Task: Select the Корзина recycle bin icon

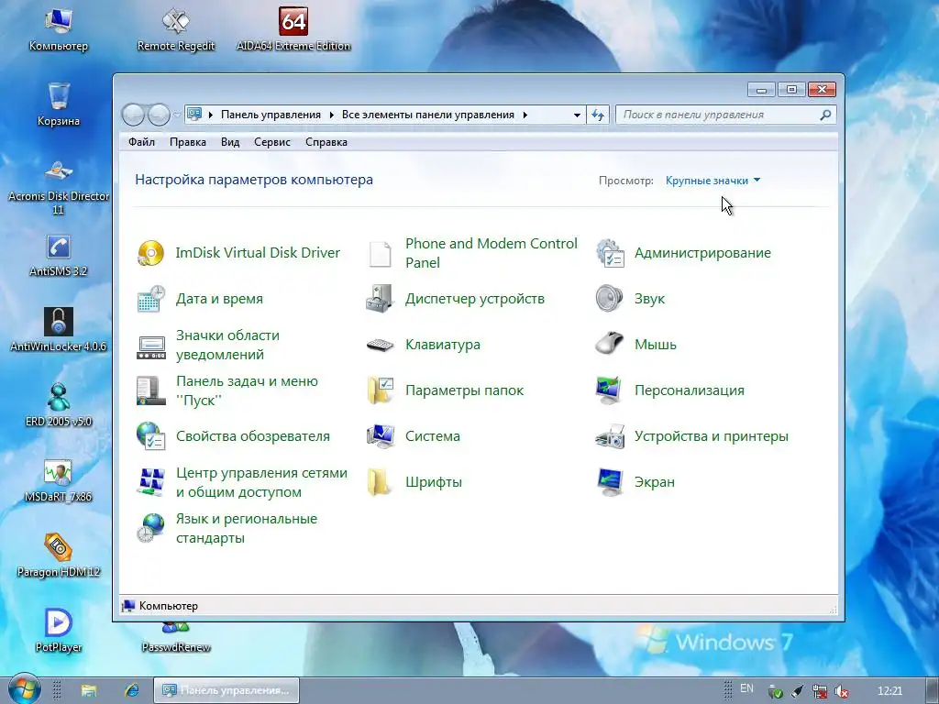Action: 59,96
